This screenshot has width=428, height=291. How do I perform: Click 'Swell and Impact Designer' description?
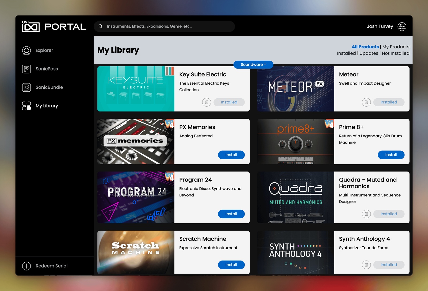(x=365, y=83)
